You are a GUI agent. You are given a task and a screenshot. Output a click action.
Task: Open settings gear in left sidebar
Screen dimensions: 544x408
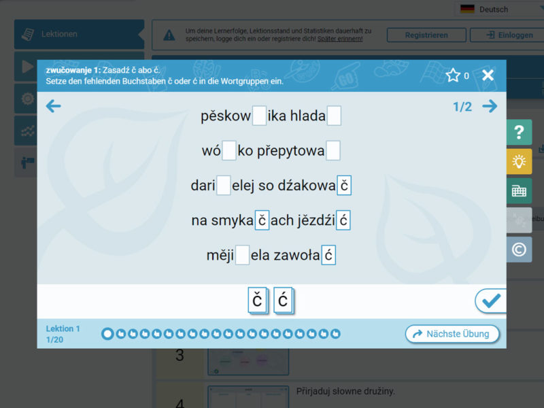click(x=27, y=99)
